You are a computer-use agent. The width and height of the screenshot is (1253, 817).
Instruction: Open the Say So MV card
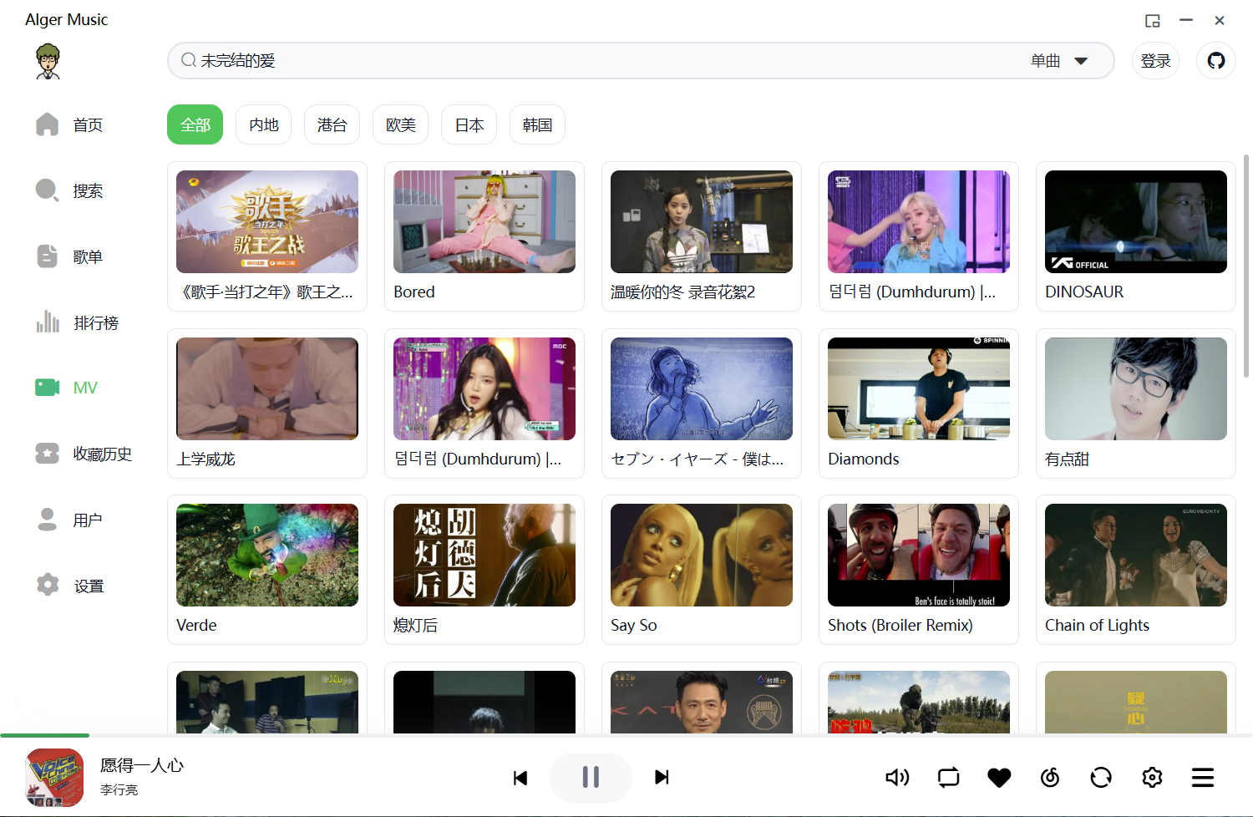tap(702, 570)
